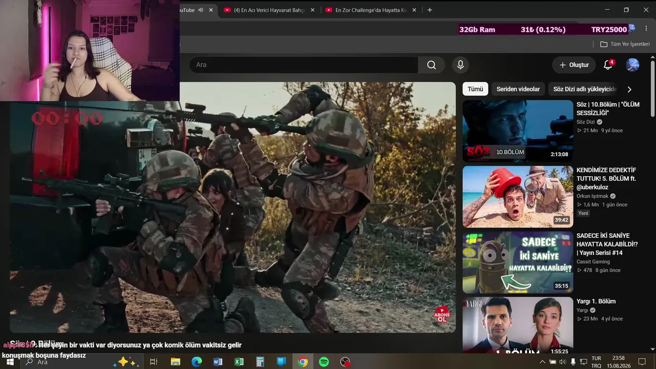
Task: Visit the Cassit Gaming channel name
Action: [x=593, y=262]
